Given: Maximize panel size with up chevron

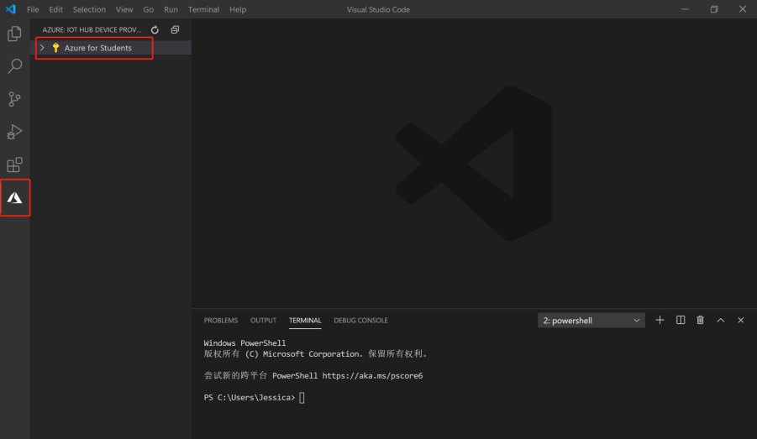Looking at the screenshot, I should click(x=720, y=320).
